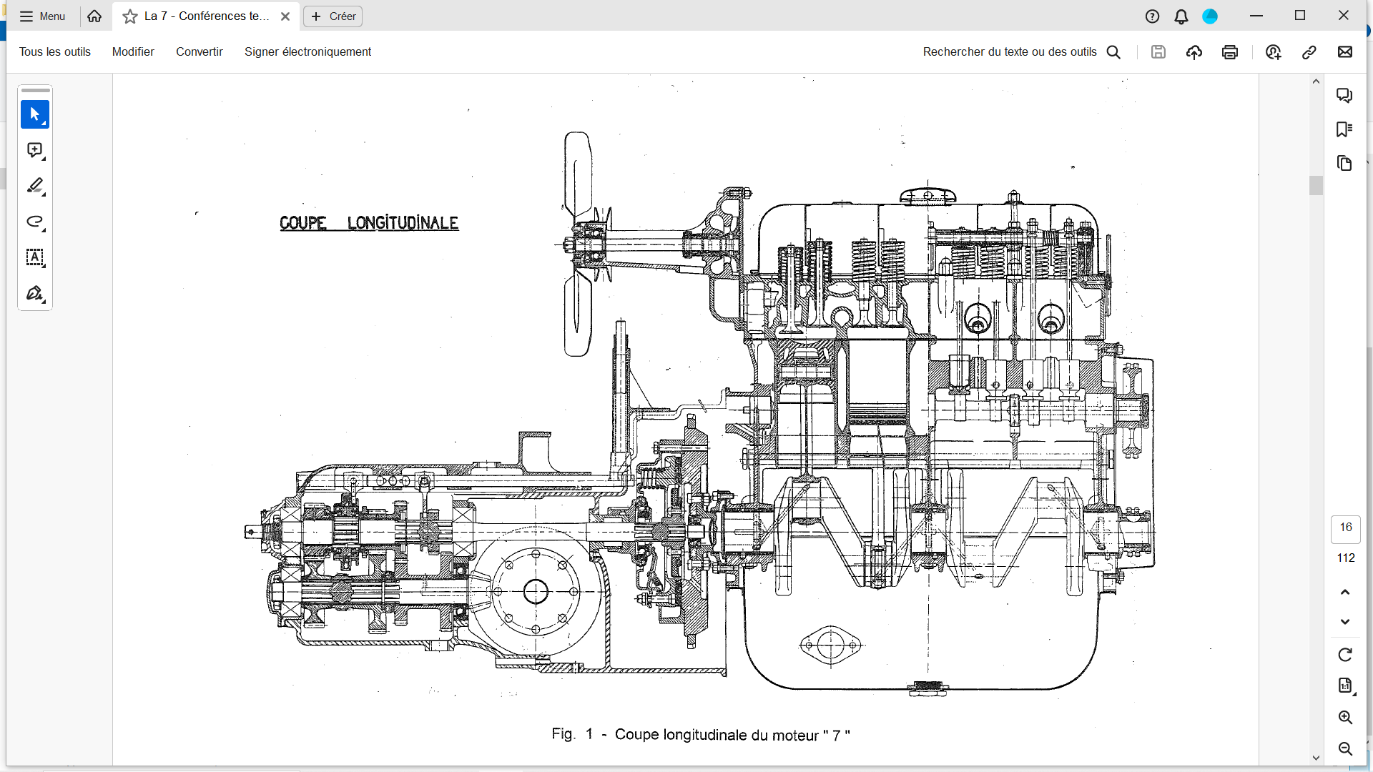Open the page display fit options
Screen dimensions: 1373x772
point(1345,686)
